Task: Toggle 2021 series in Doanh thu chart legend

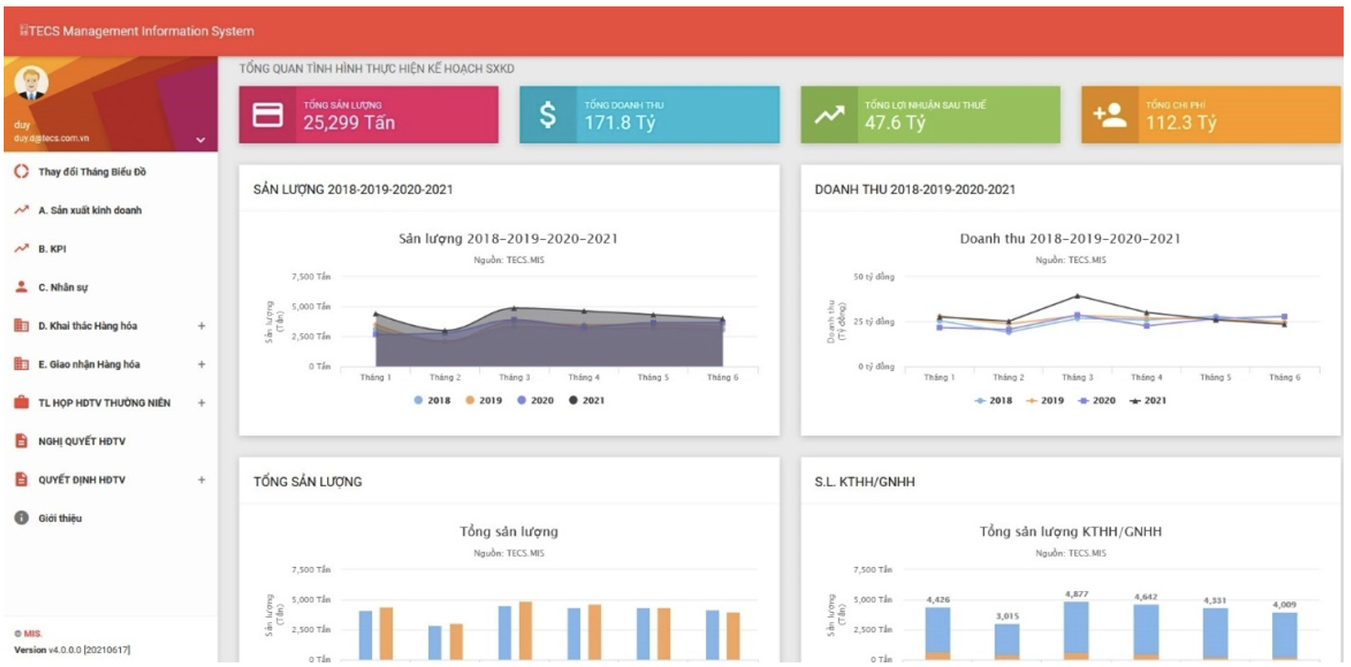Action: [x=1148, y=400]
